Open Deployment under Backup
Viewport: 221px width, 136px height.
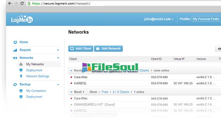click(x=34, y=97)
